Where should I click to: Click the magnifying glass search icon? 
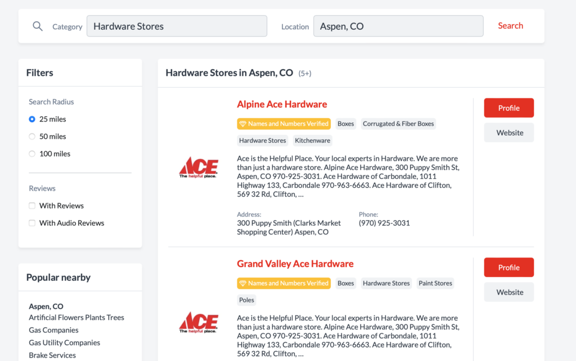click(38, 26)
